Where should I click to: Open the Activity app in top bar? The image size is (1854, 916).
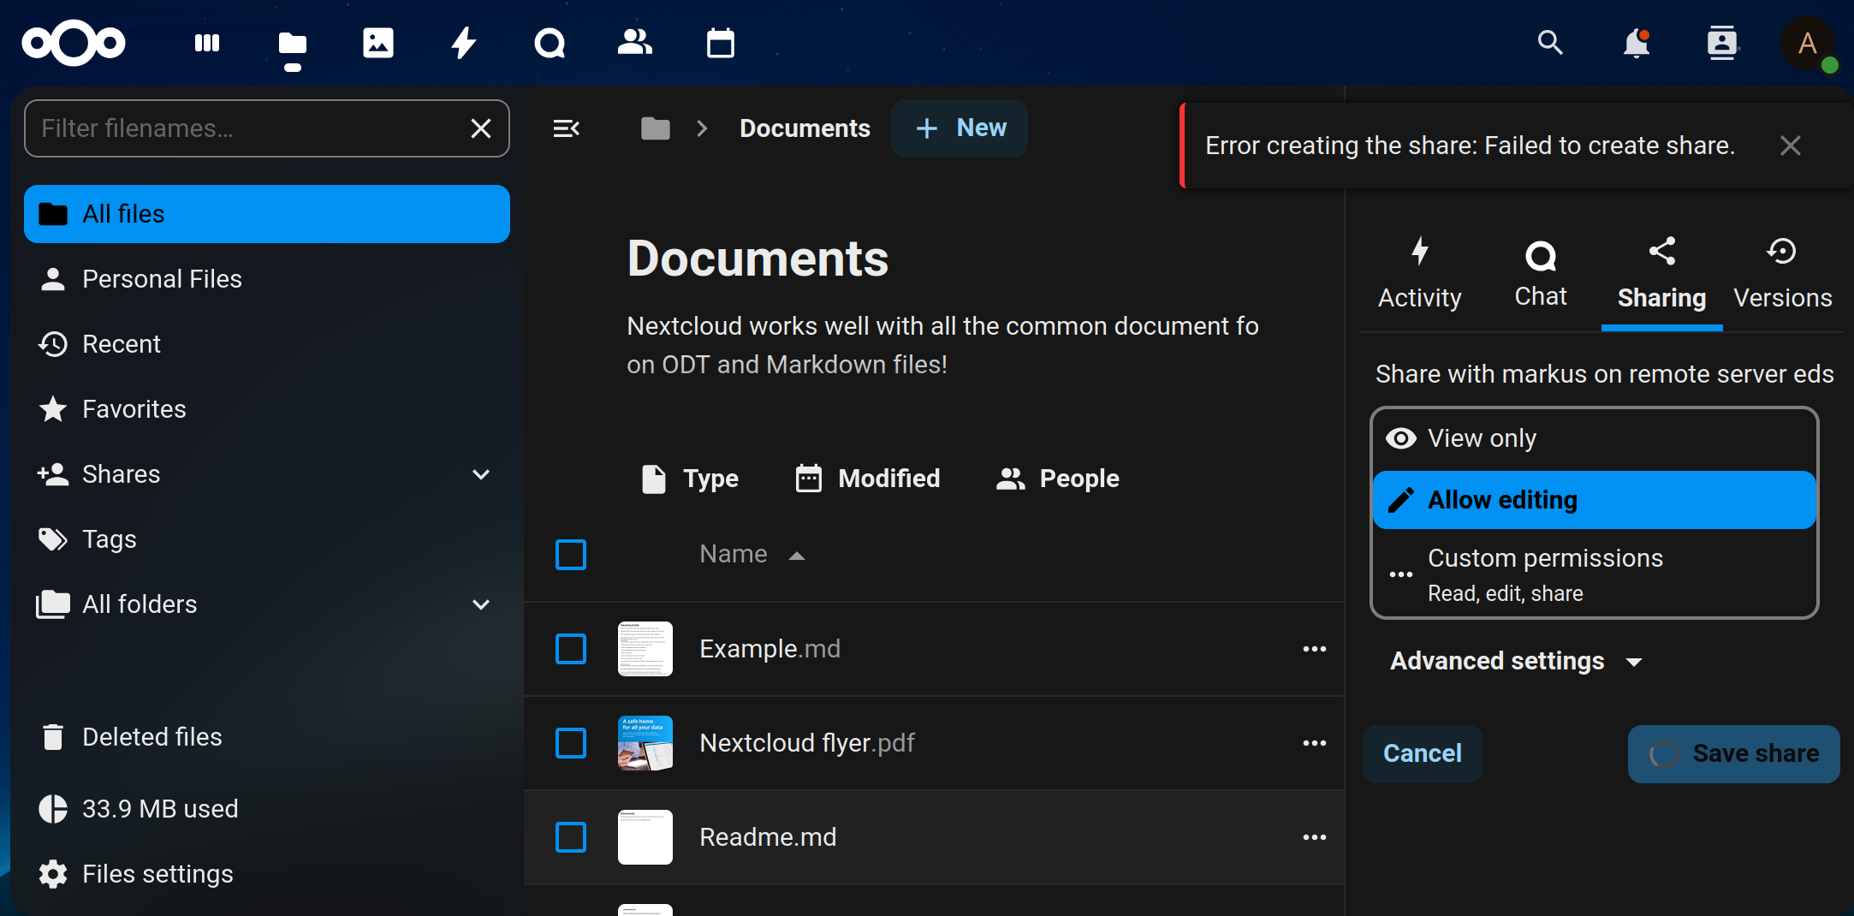tap(464, 43)
